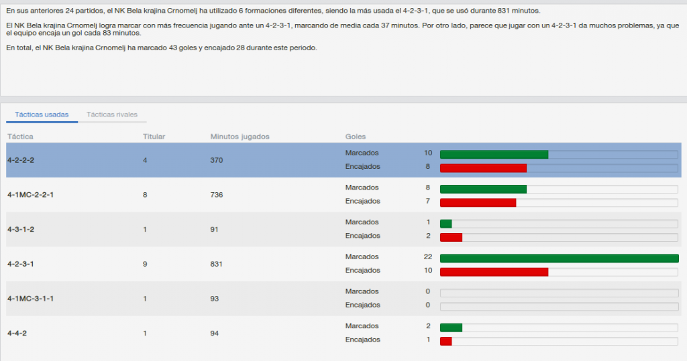Select the 4-2-2-2 tactic row
This screenshot has width=687, height=361.
pyautogui.click(x=343, y=160)
